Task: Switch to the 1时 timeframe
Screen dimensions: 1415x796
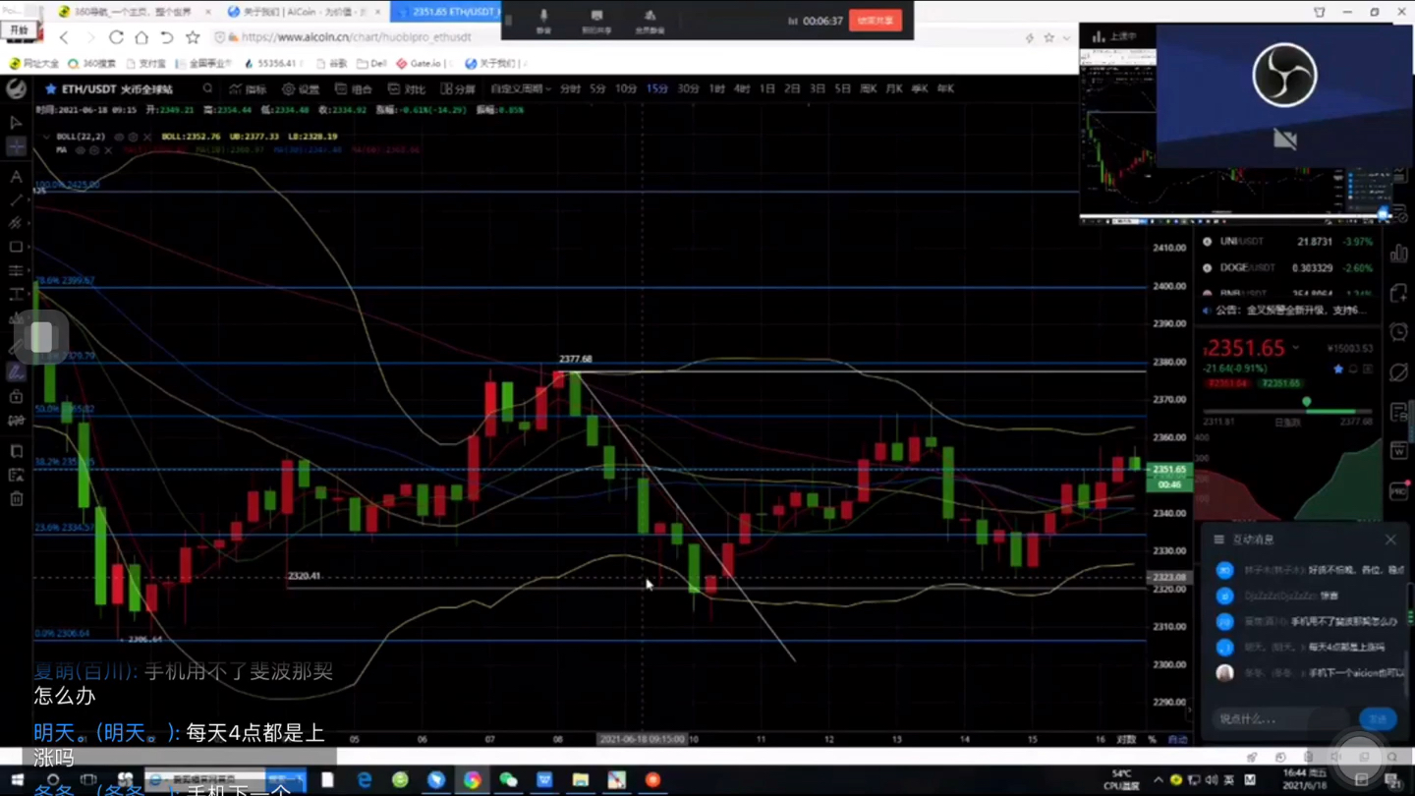Action: (x=717, y=88)
